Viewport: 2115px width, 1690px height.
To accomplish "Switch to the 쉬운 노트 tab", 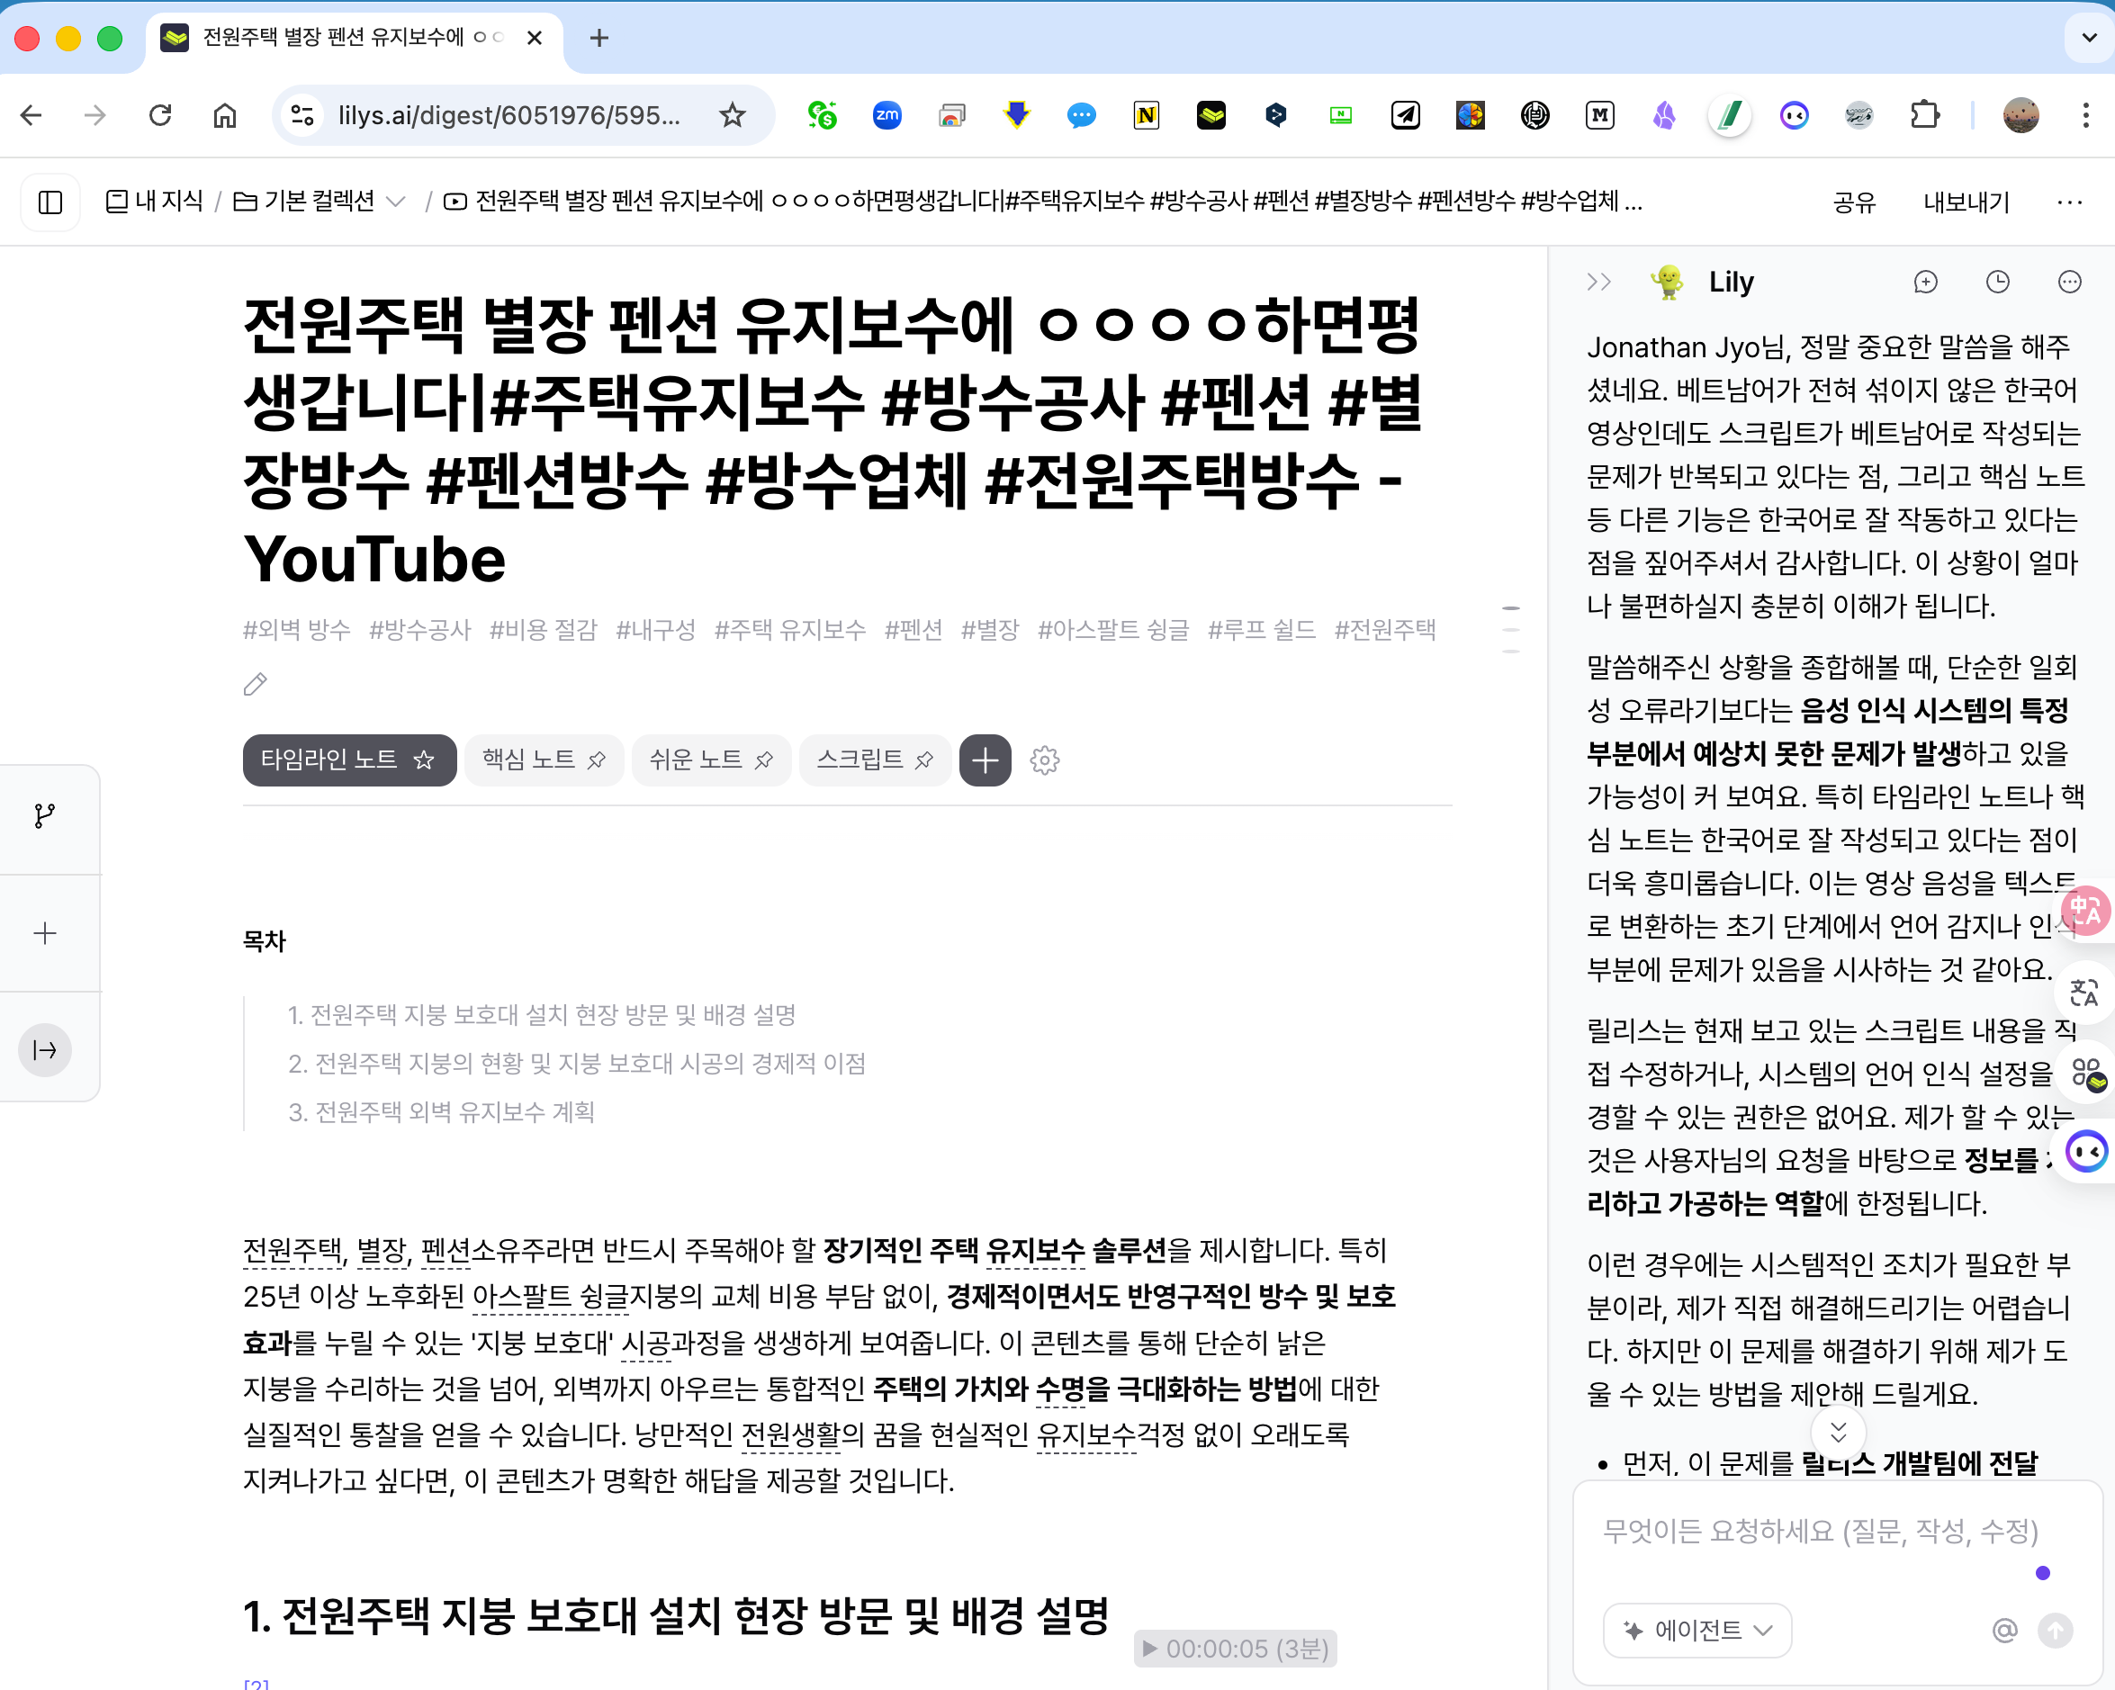I will click(697, 760).
